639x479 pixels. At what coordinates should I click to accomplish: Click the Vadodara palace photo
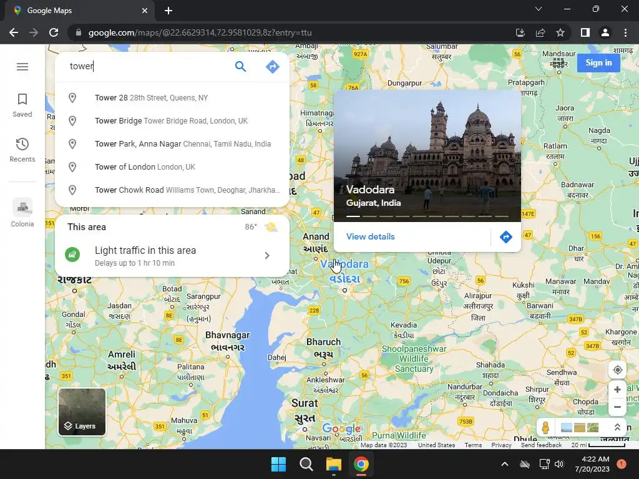[427, 156]
